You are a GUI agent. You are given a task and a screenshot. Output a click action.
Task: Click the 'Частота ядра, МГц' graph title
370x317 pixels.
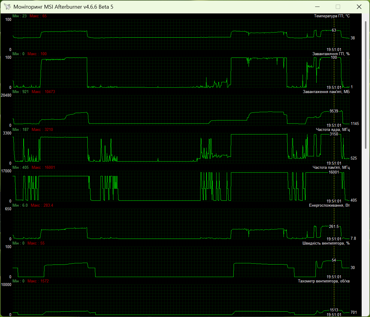pyautogui.click(x=333, y=130)
